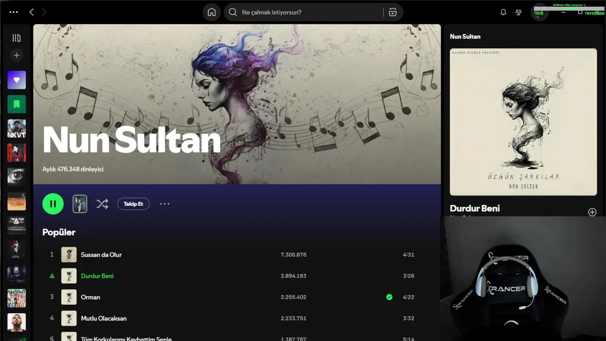Open the NKVT playlist thumbnail
This screenshot has width=606, height=341.
17,128
